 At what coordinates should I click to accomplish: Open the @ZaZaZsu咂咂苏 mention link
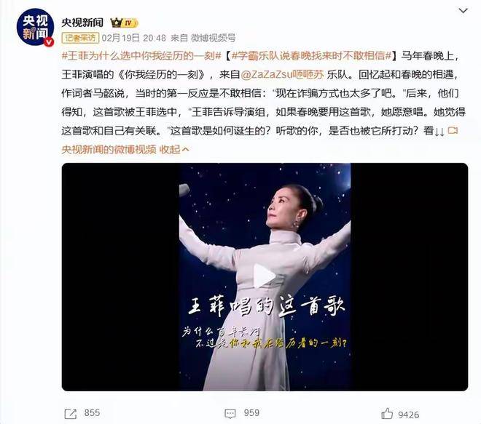282,74
